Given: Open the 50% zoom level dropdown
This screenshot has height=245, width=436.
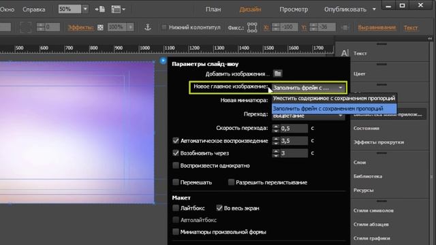Looking at the screenshot, I should [85, 9].
